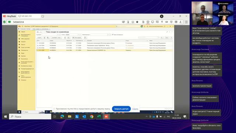Select the highlighted yellow row in plans table
The image size is (236, 133).
tap(104, 50)
